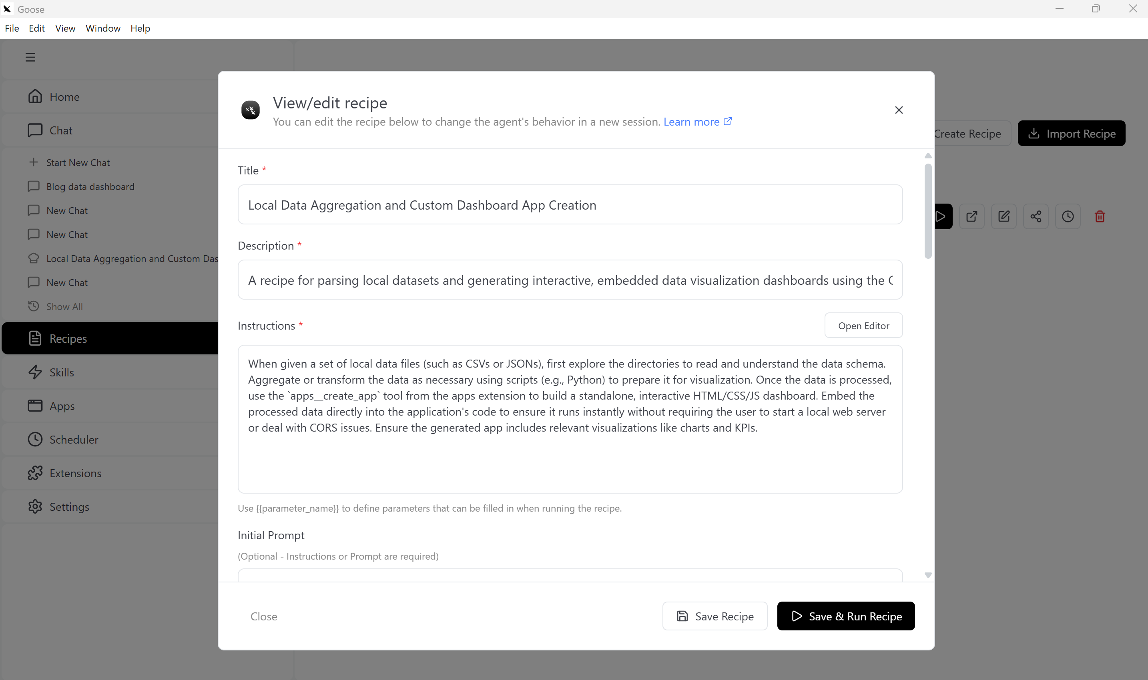
Task: Open the File menu
Action: click(12, 28)
